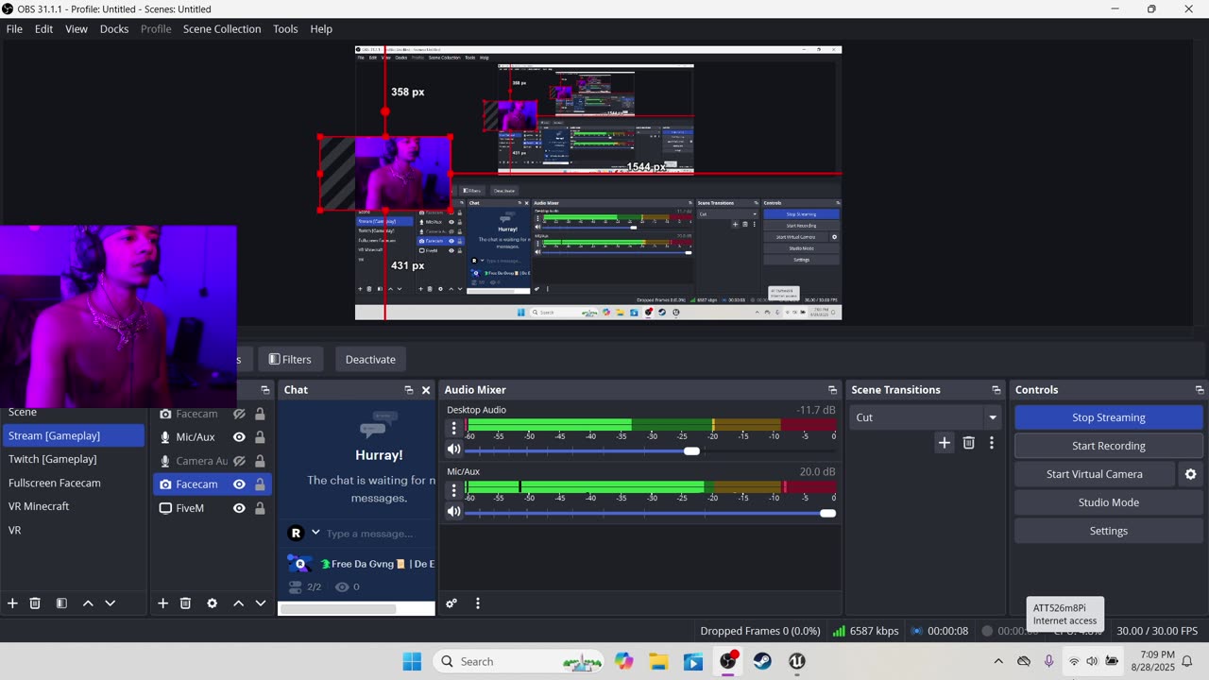Open source properties gear in Sources toolbar
This screenshot has height=680, width=1209.
coord(212,603)
